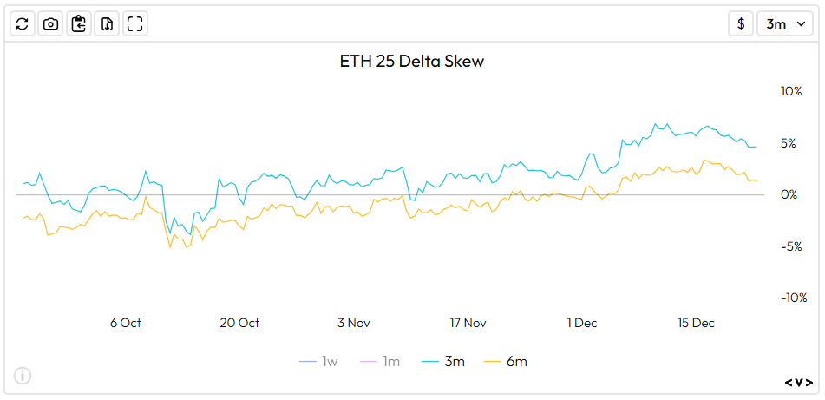Screen dimensions: 825x400
Task: Enable the 1m legend series
Action: click(x=382, y=361)
